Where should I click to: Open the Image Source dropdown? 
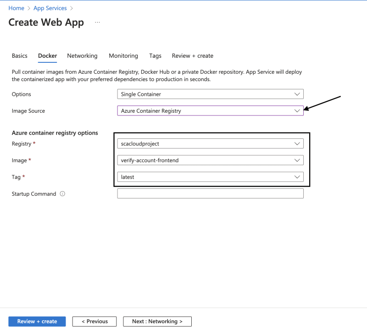pyautogui.click(x=211, y=110)
